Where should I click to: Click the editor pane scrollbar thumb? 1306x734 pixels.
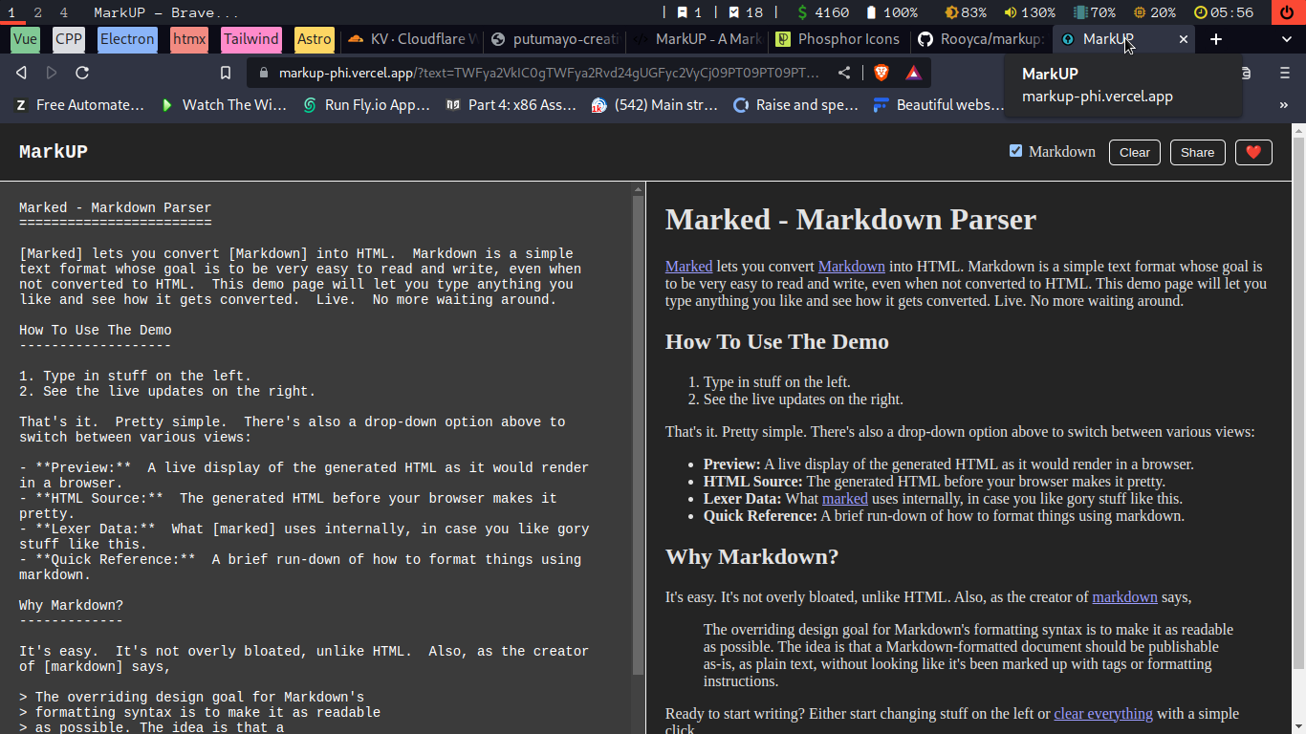point(639,435)
